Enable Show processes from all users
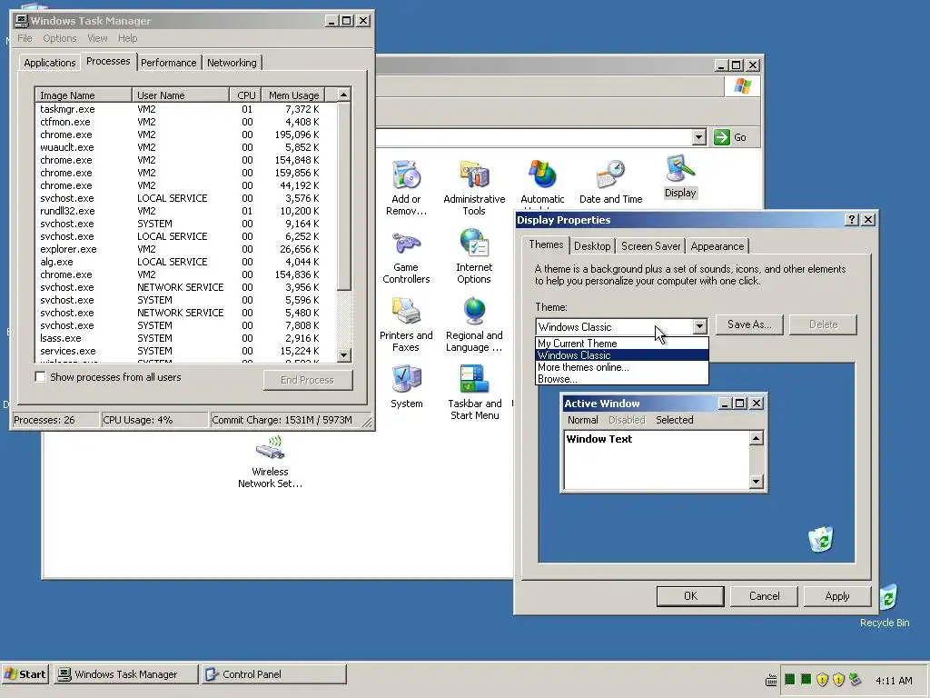This screenshot has height=698, width=930. point(40,377)
